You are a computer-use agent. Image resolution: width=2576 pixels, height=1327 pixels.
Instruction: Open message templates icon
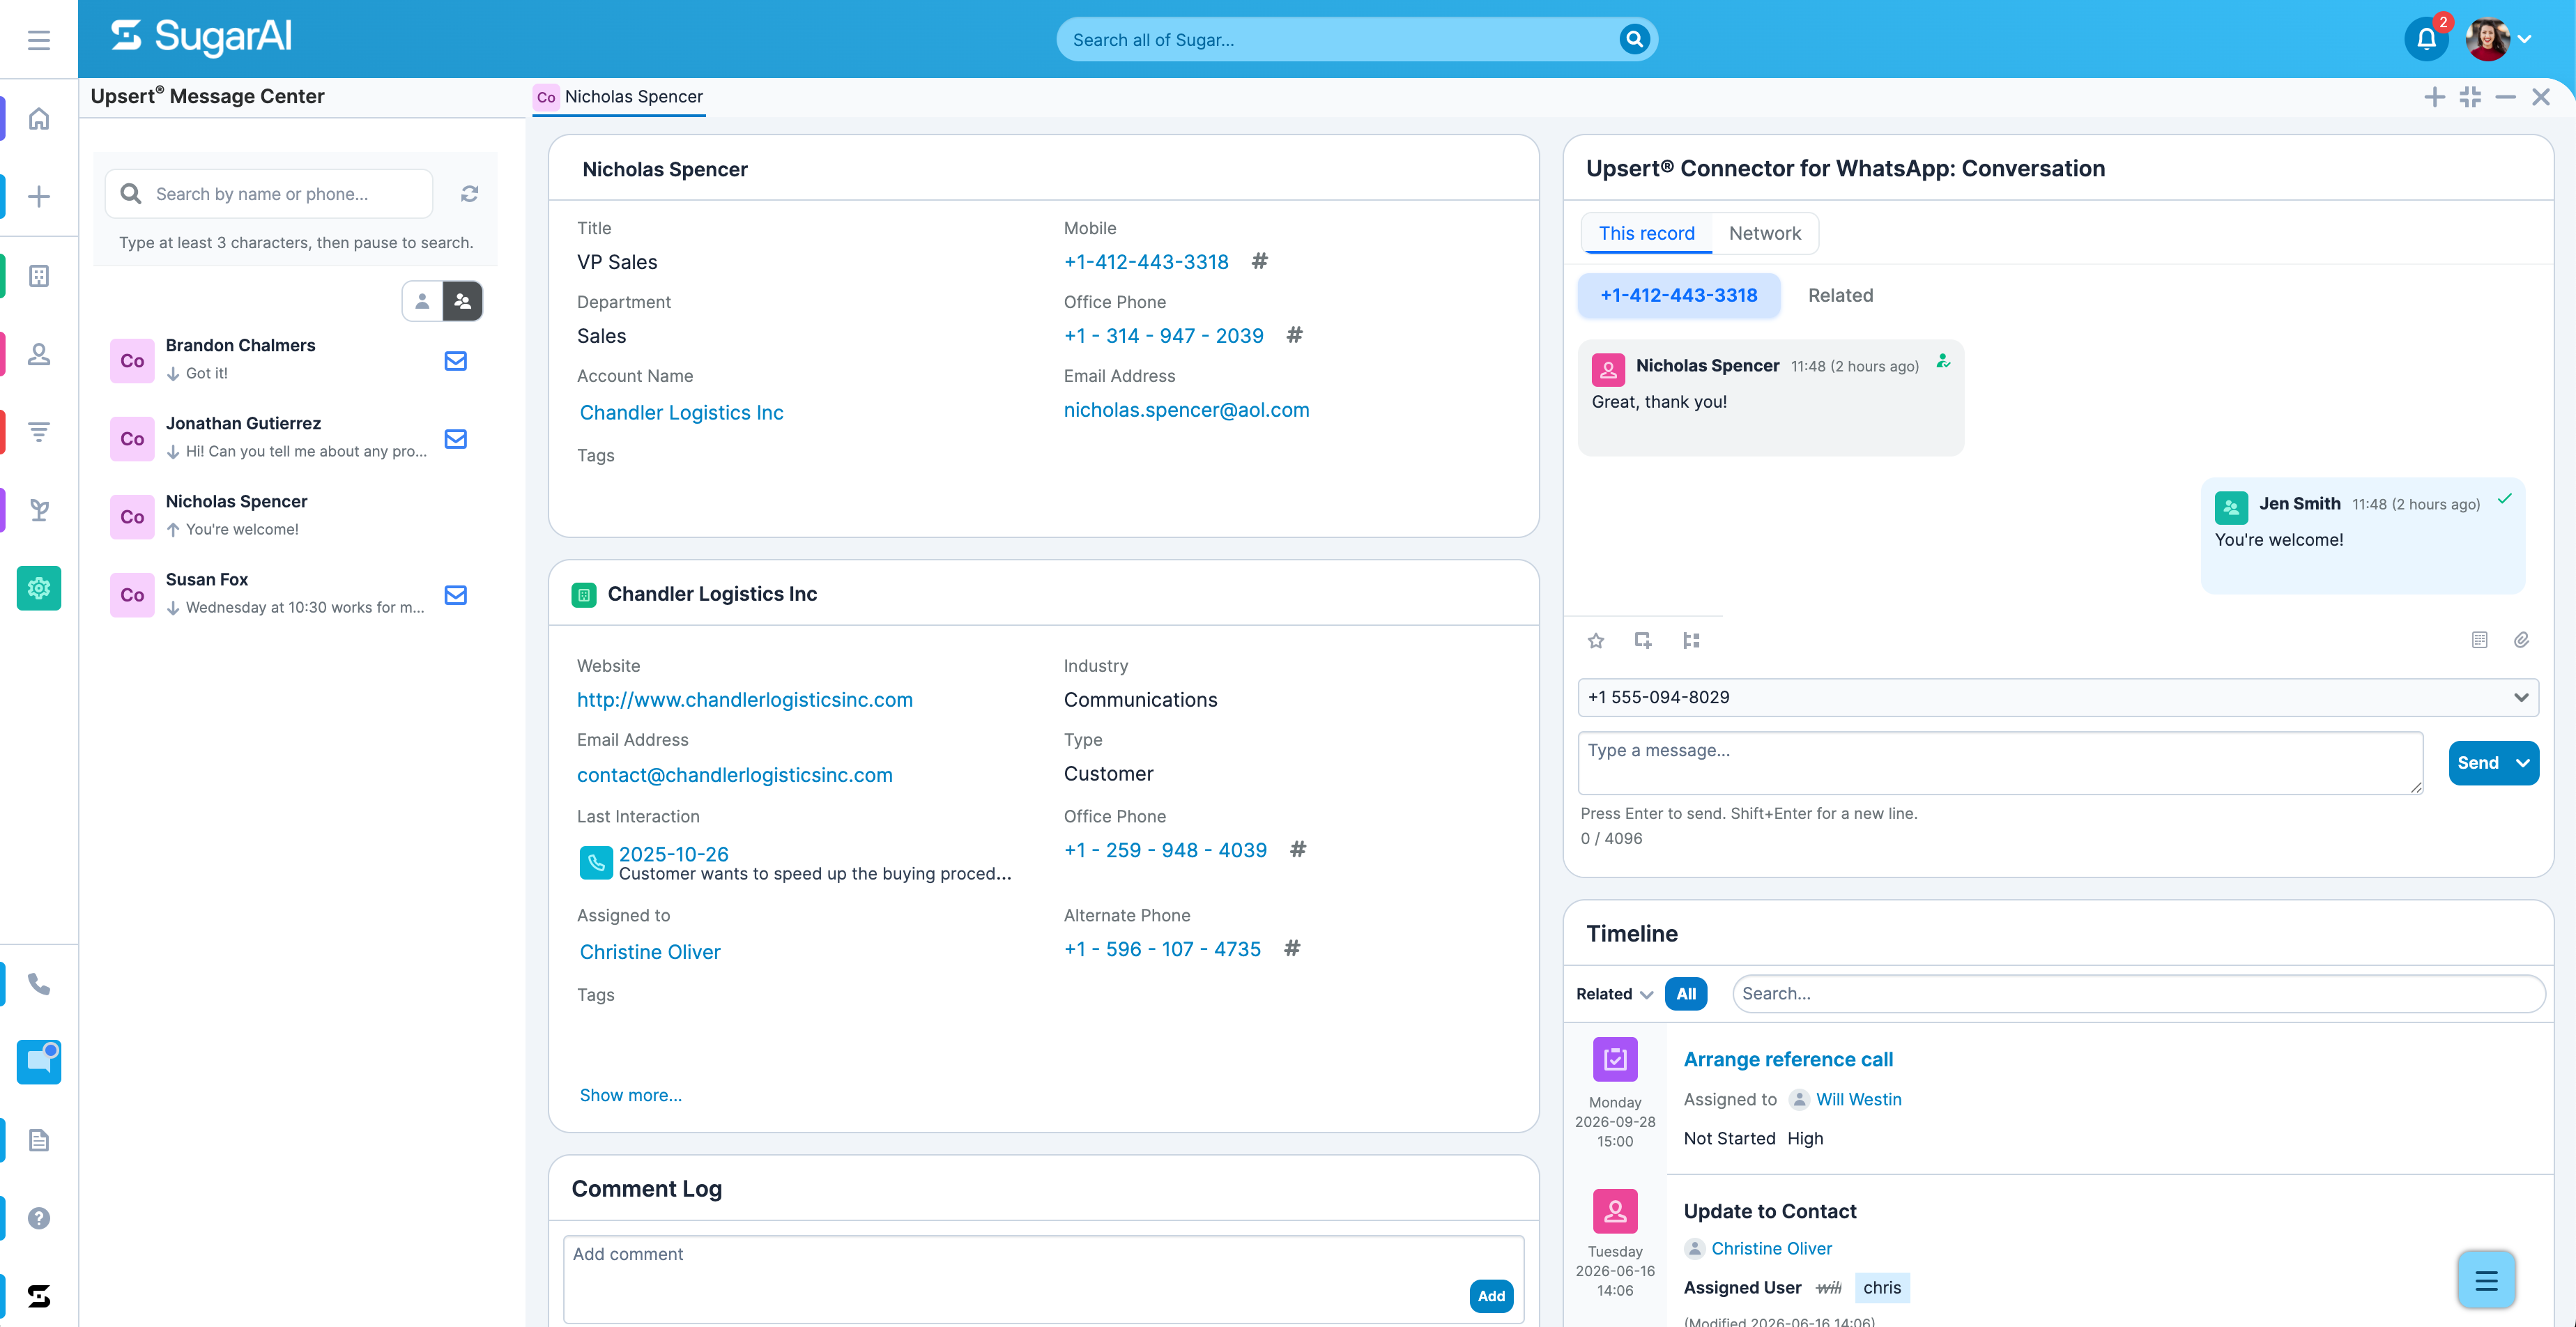point(2479,640)
